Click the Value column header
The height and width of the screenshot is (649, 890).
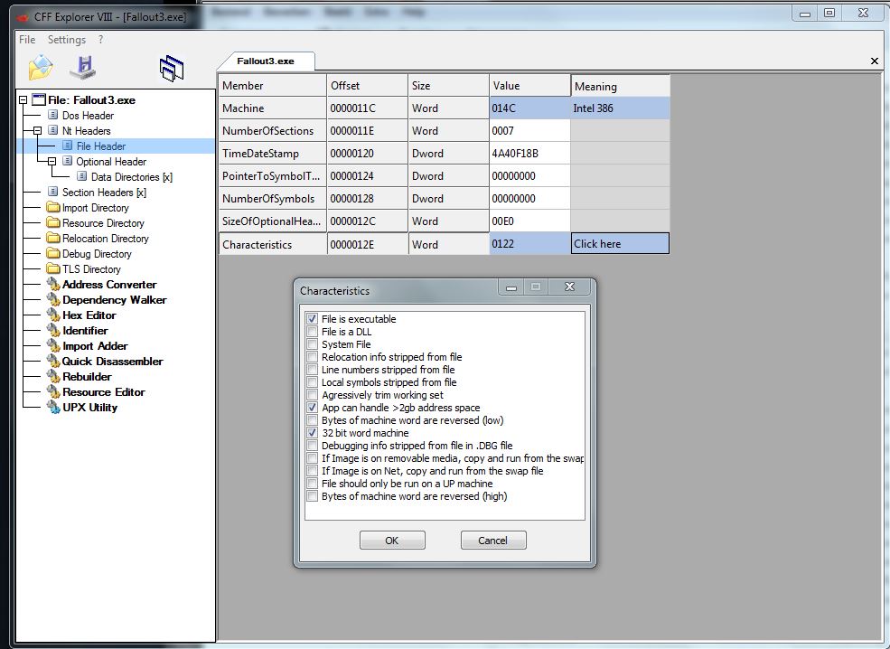(529, 85)
